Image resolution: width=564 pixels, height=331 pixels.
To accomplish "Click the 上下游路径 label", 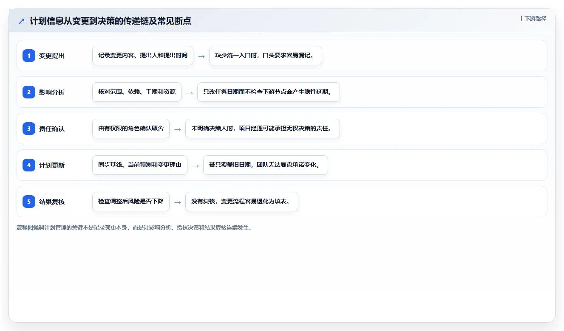I will pyautogui.click(x=533, y=19).
